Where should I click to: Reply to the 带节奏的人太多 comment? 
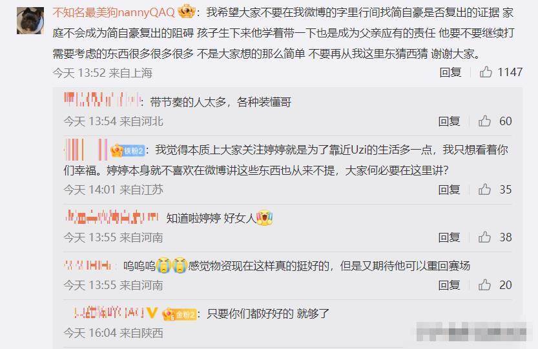click(x=449, y=121)
